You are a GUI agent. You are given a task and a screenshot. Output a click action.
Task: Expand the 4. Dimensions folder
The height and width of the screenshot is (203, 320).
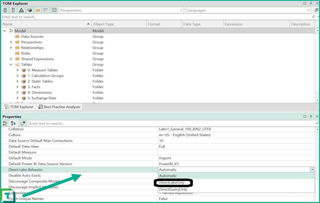click(17, 92)
